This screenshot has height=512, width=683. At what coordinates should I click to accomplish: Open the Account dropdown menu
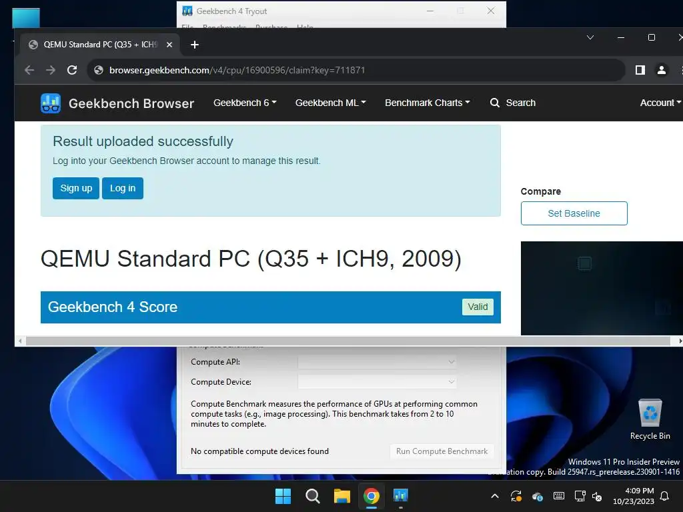coord(660,103)
